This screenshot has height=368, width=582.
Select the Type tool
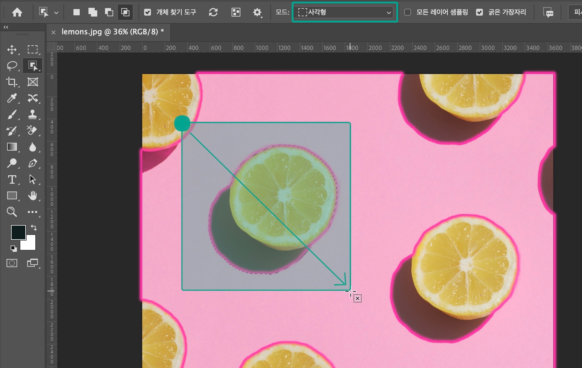[12, 179]
